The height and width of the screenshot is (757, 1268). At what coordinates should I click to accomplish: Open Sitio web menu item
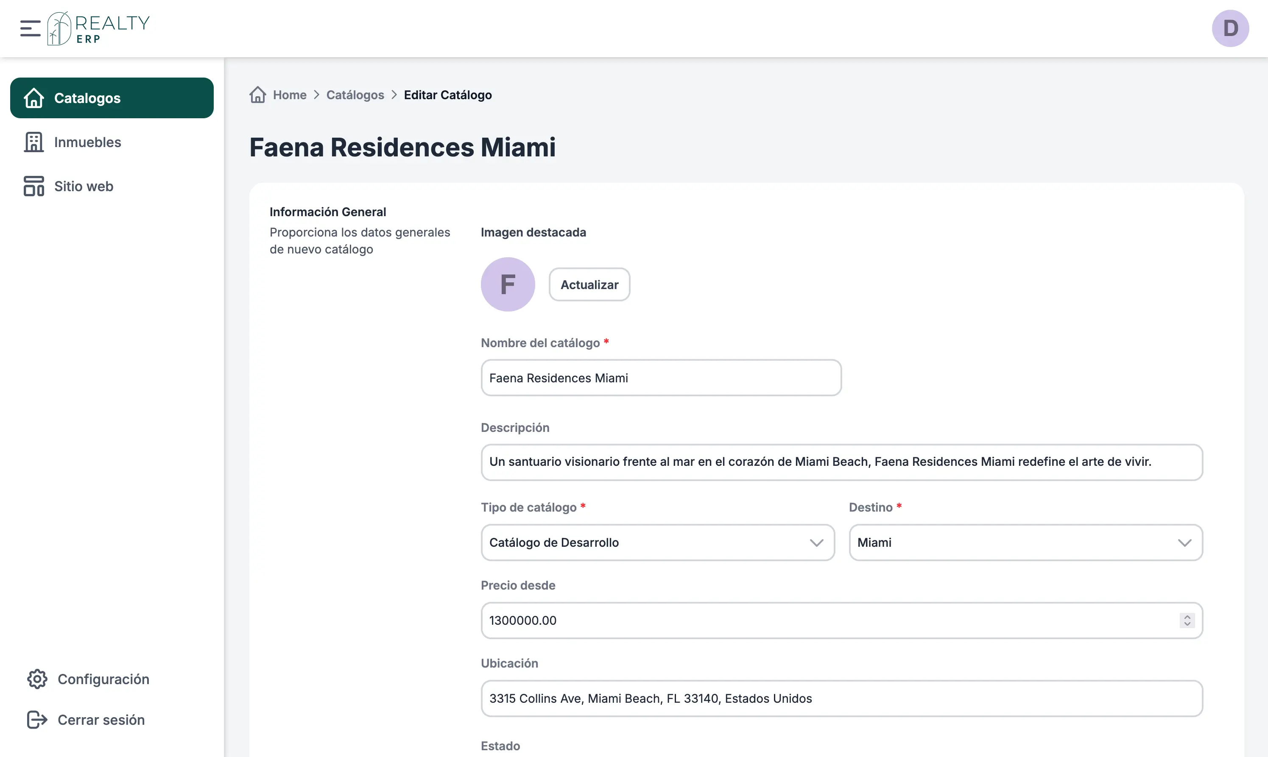[84, 186]
